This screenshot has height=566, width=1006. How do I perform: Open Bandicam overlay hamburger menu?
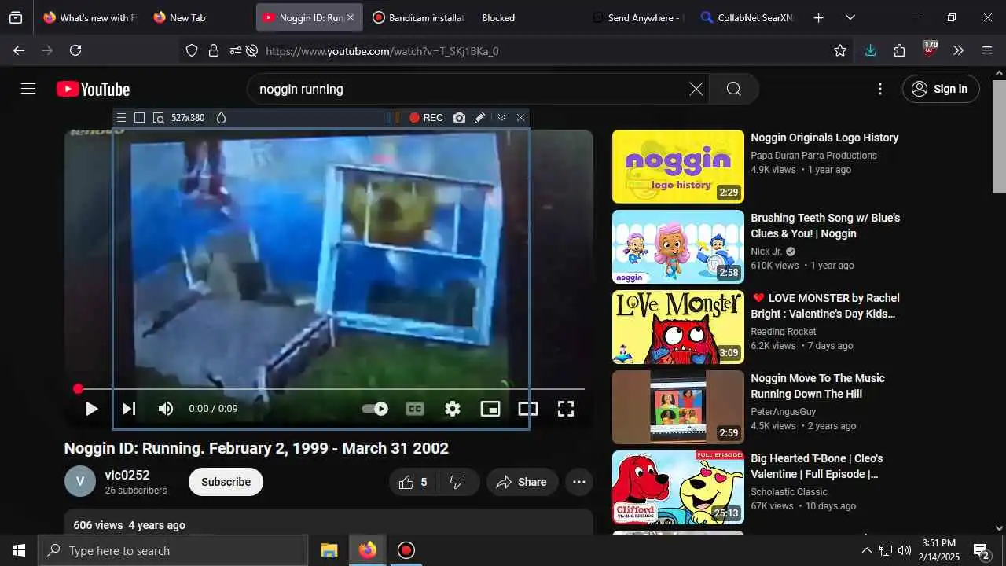121,118
